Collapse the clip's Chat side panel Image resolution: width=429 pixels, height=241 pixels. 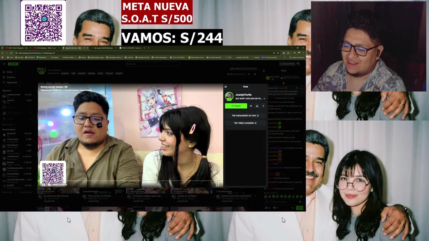(x=226, y=87)
